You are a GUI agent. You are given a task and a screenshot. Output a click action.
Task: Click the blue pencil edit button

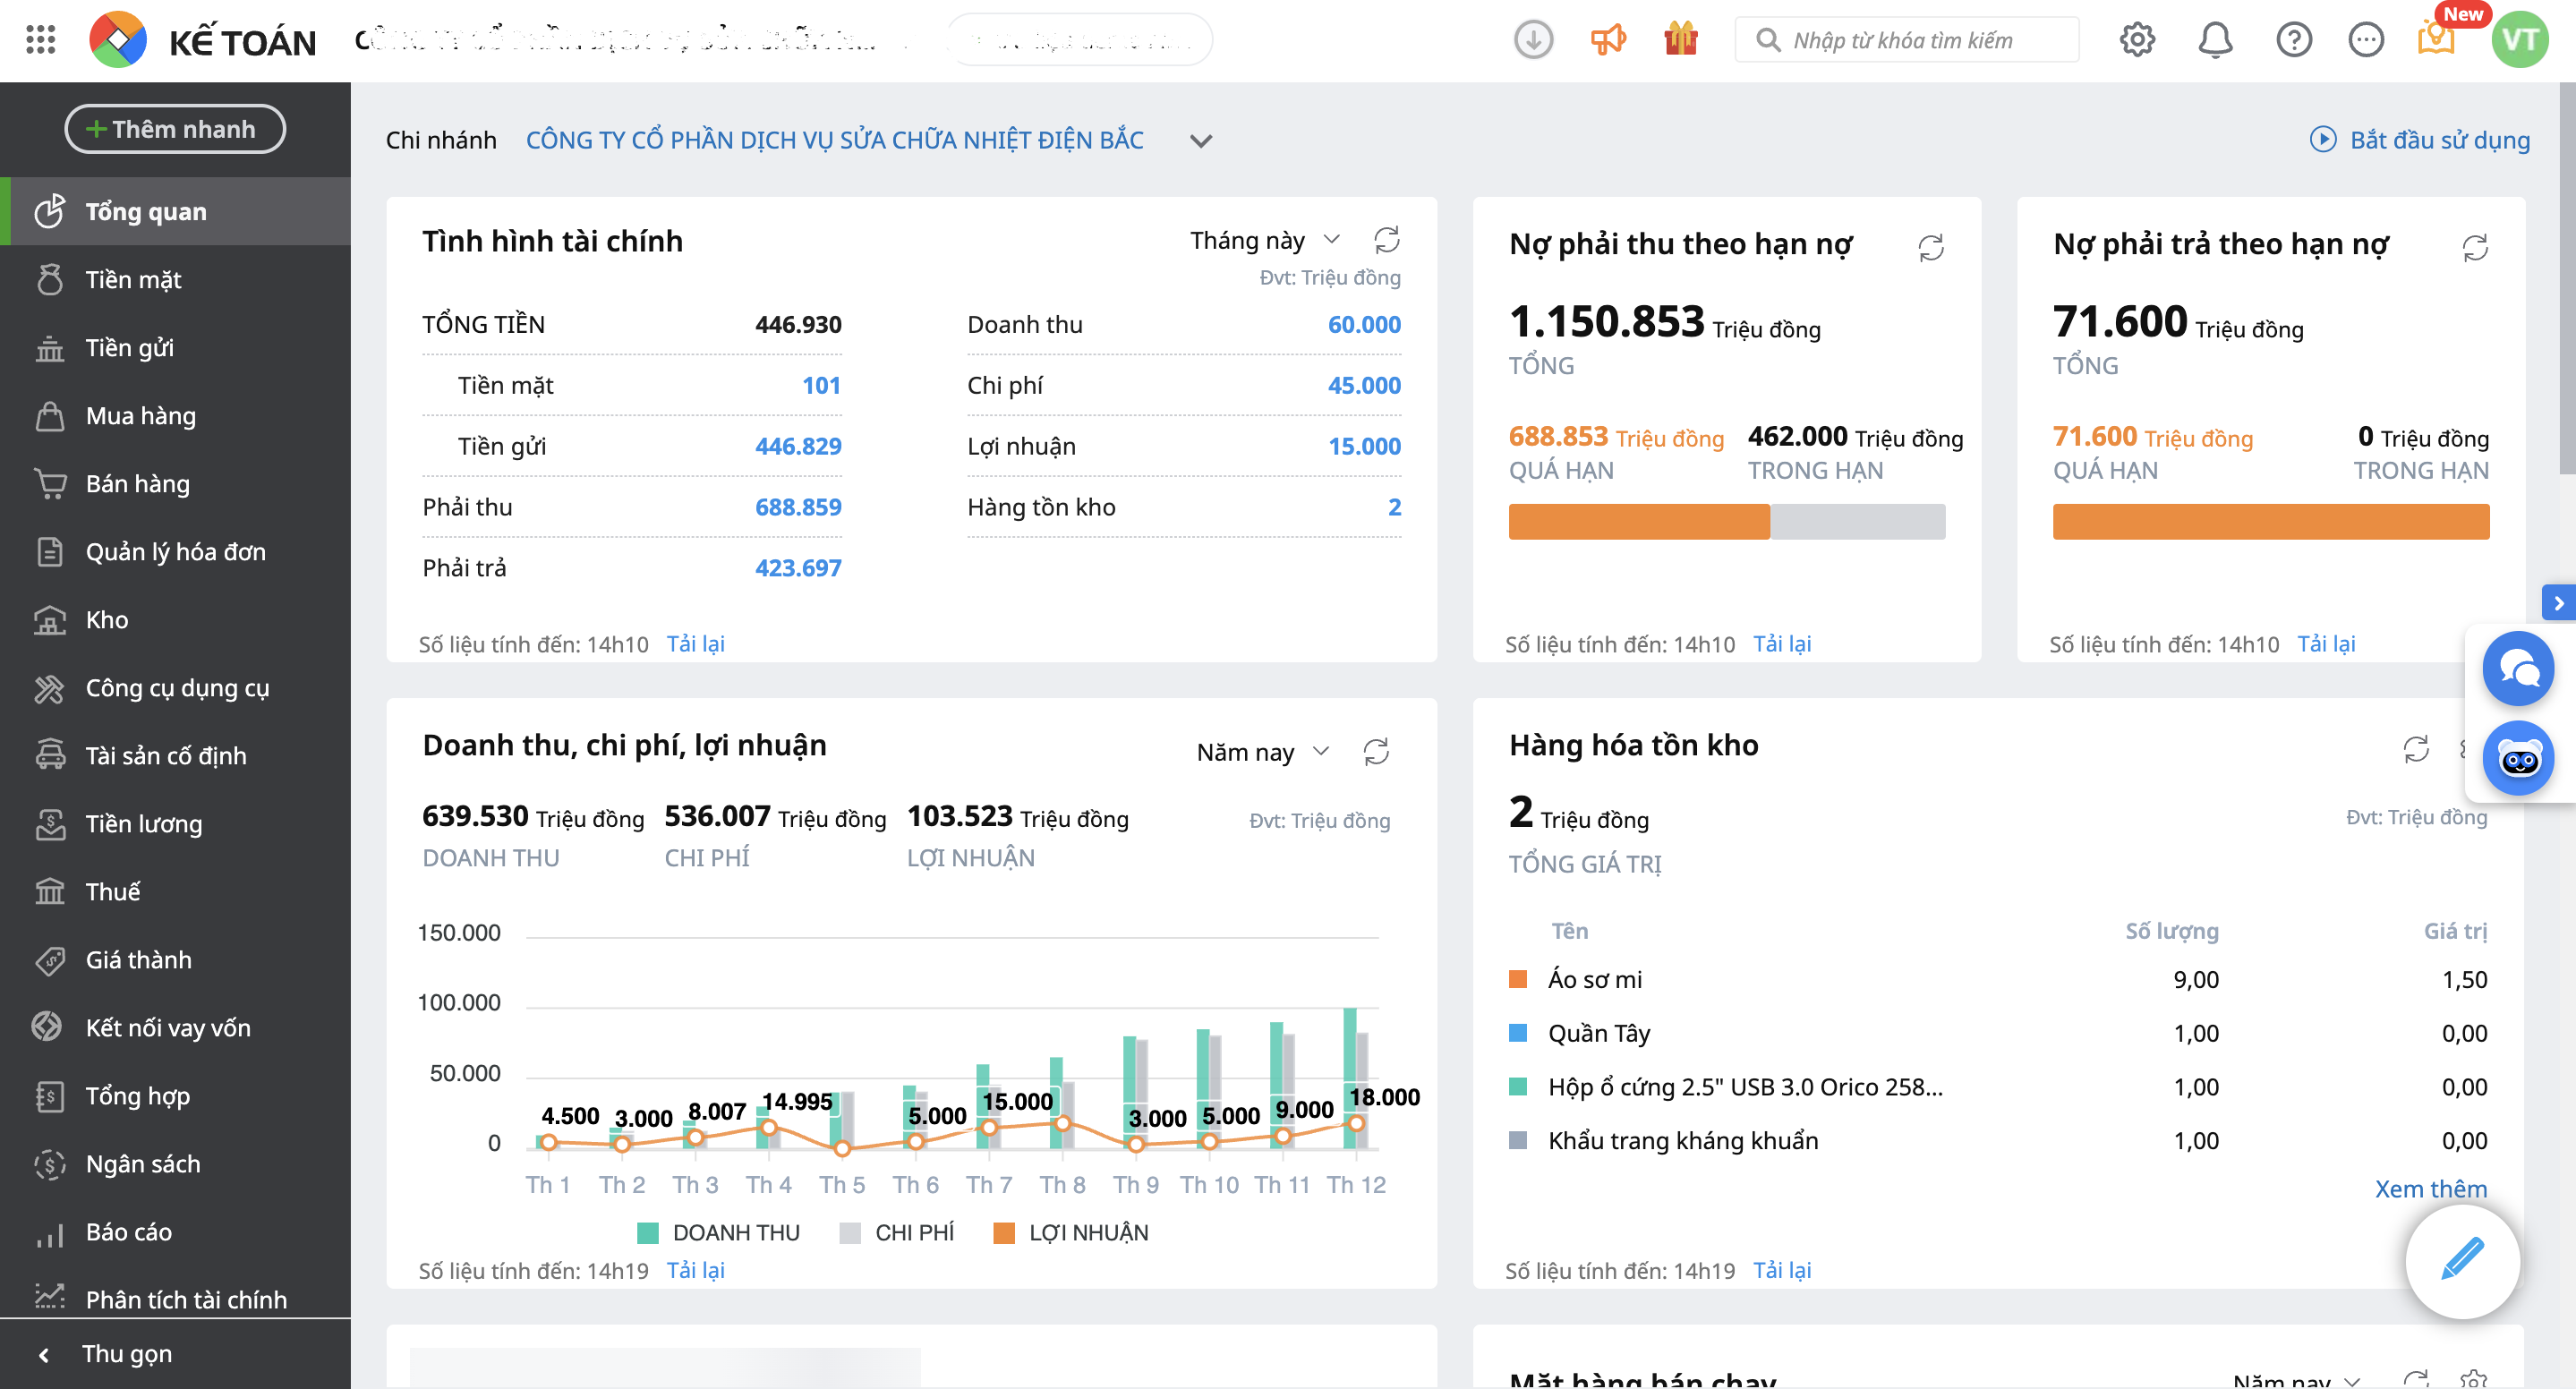click(2461, 1260)
